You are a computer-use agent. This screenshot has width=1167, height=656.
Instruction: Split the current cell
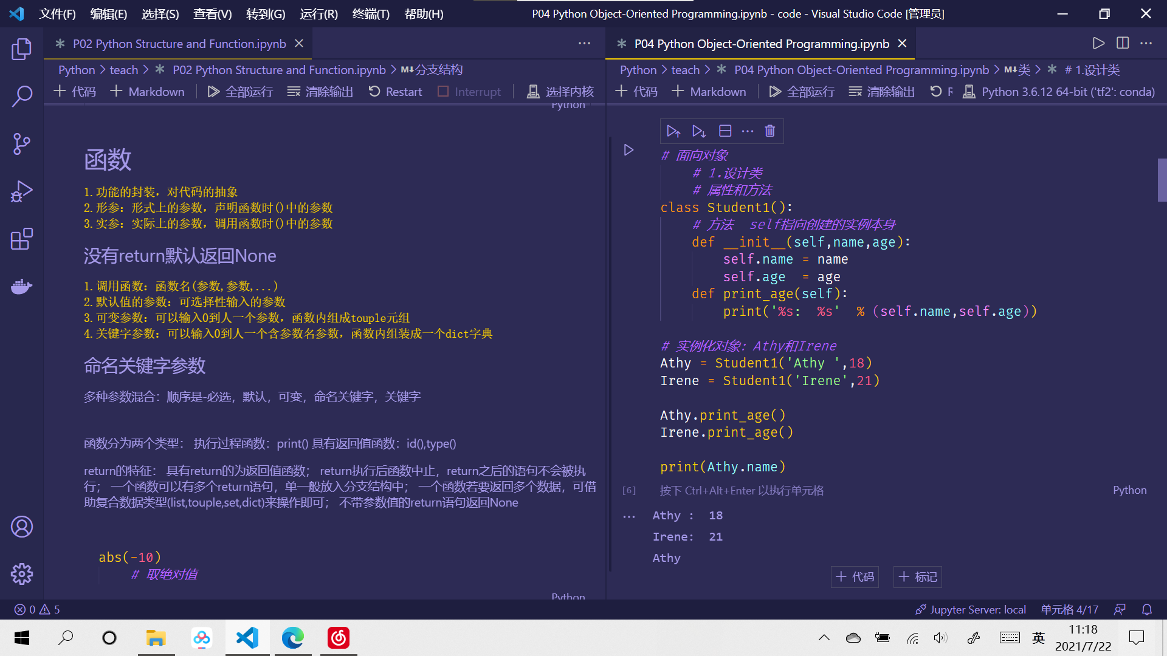(724, 131)
